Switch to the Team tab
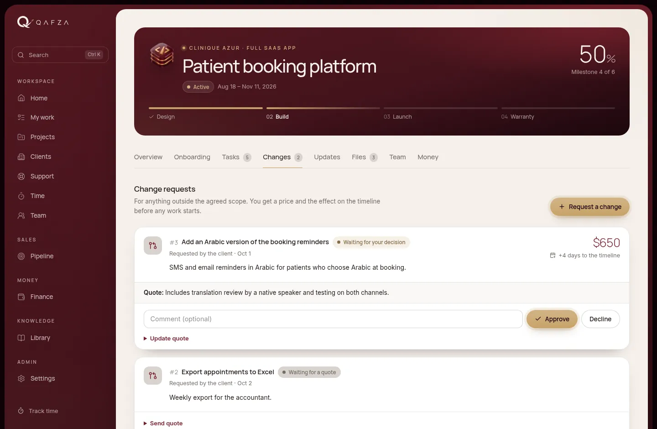 (x=397, y=157)
